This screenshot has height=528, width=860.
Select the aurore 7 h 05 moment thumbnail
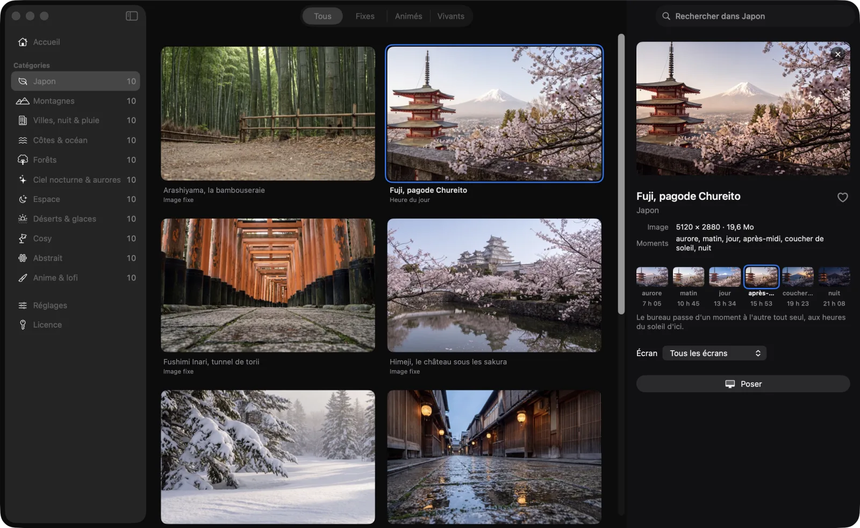(652, 277)
